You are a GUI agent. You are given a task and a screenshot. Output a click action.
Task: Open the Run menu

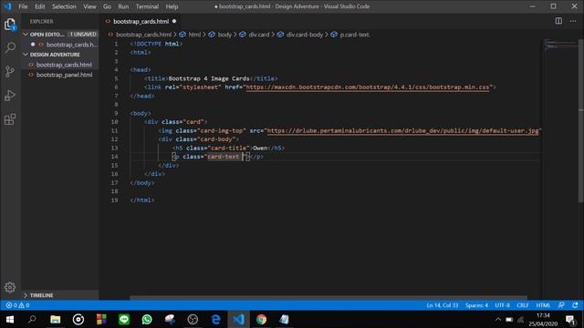click(123, 6)
